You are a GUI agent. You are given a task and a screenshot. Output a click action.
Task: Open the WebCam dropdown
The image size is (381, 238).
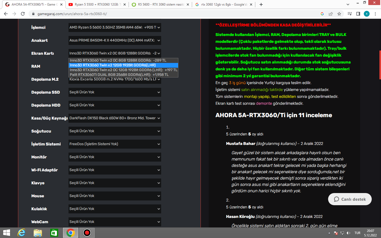pos(115,222)
